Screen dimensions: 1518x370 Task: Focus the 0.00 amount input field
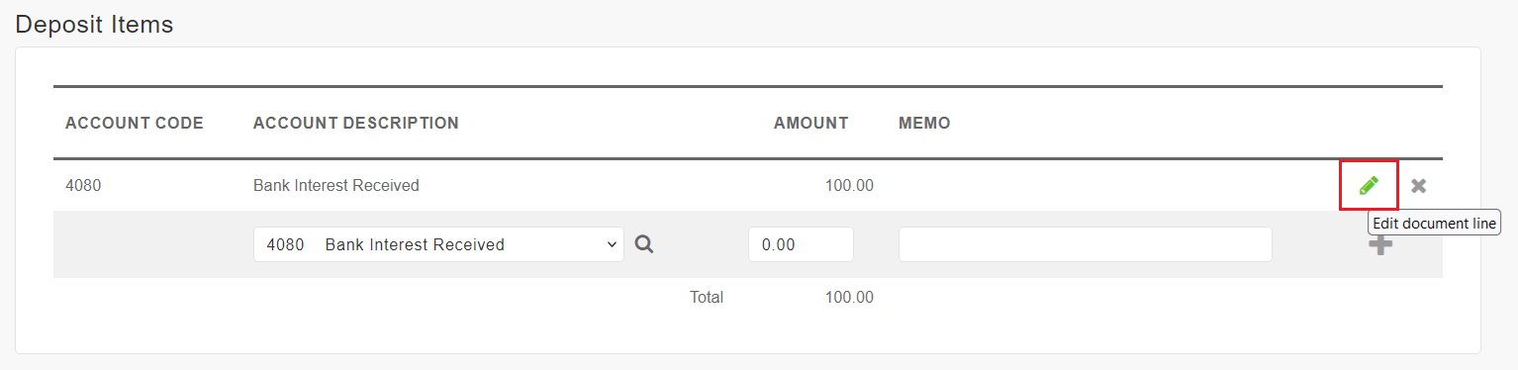coord(801,244)
